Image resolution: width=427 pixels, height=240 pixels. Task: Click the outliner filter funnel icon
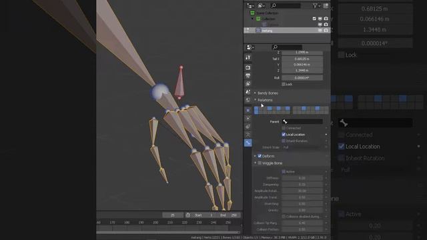coord(316,5)
